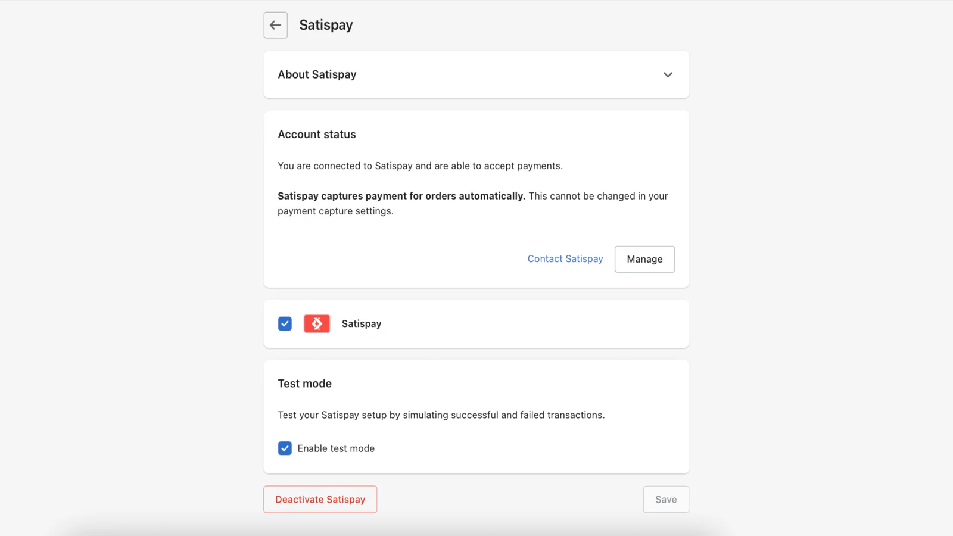The image size is (953, 536).
Task: Click the Enable test mode label
Action: pyautogui.click(x=336, y=448)
